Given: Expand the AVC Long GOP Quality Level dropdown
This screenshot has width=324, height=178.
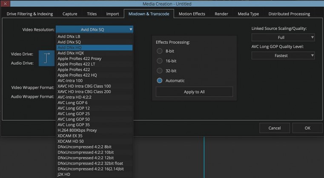Looking at the screenshot, I should (283, 56).
